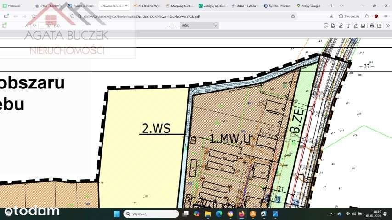Select the highlight tool in PDF toolbar

pyautogui.click(x=341, y=26)
